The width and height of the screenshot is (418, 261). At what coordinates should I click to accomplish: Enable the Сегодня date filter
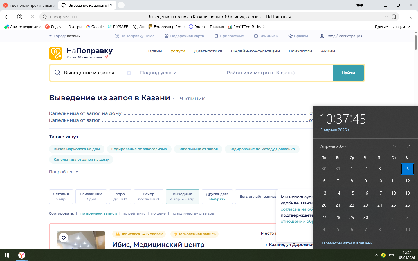tap(61, 197)
